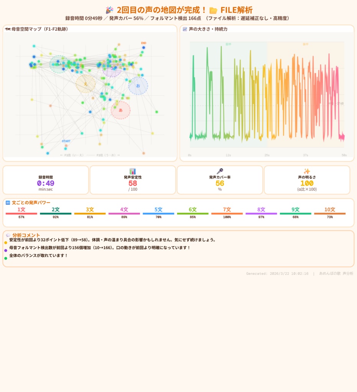Click the yellow bullet of the stability comment
Viewport: 357px width, 392px height.
(6, 242)
